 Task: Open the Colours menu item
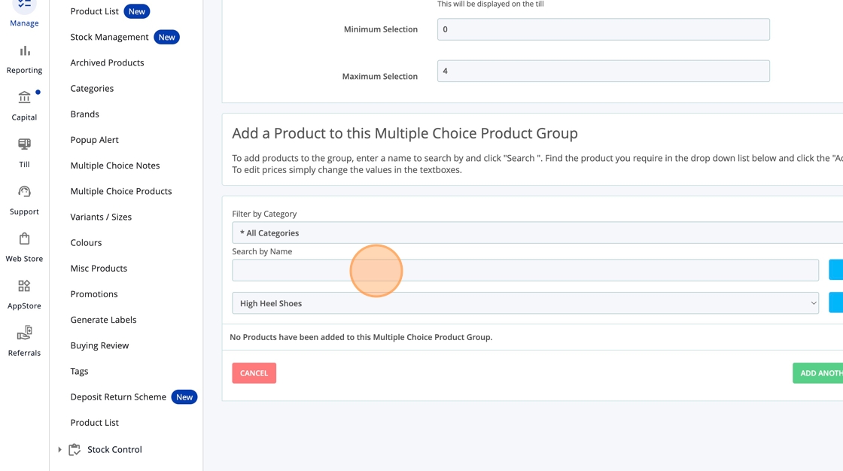click(x=86, y=242)
